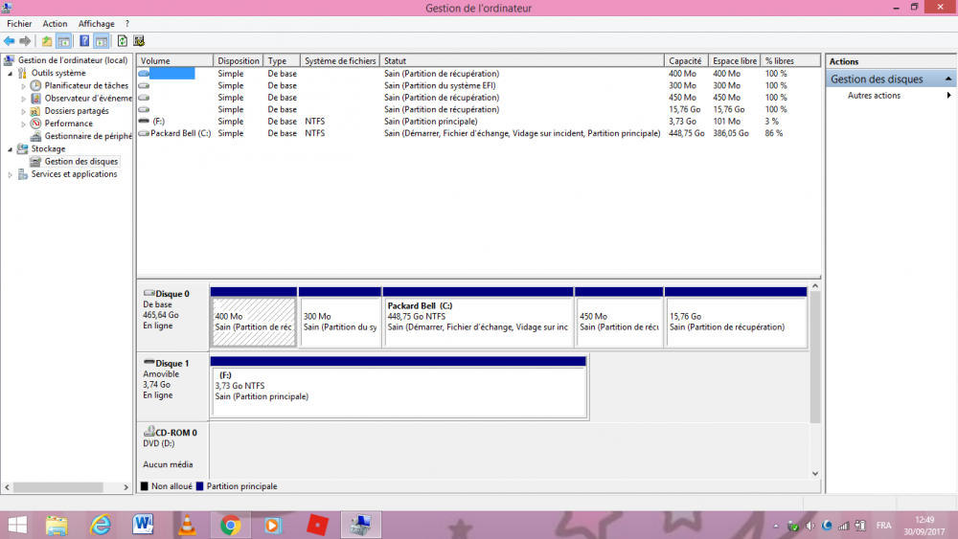Sort by the Volume column header
Image resolution: width=958 pixels, height=539 pixels.
[x=174, y=61]
